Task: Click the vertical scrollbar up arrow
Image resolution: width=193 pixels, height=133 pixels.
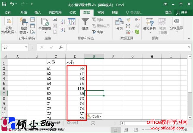Action: click(190, 56)
